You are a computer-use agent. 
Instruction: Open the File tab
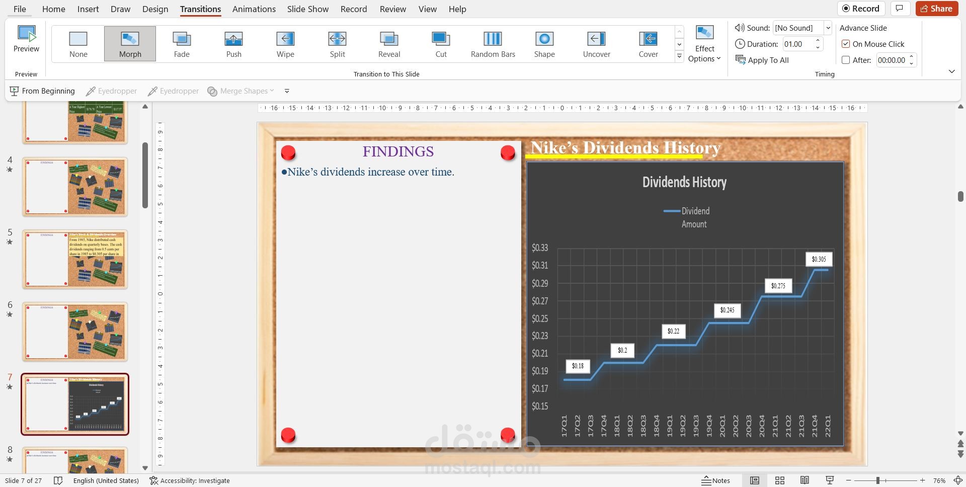tap(20, 9)
